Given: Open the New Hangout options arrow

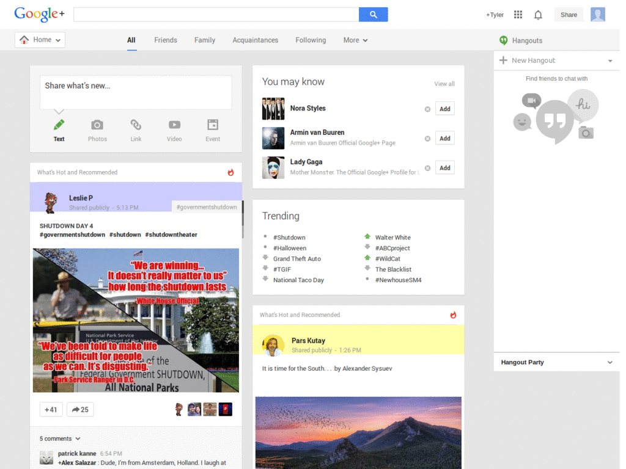Looking at the screenshot, I should 610,61.
